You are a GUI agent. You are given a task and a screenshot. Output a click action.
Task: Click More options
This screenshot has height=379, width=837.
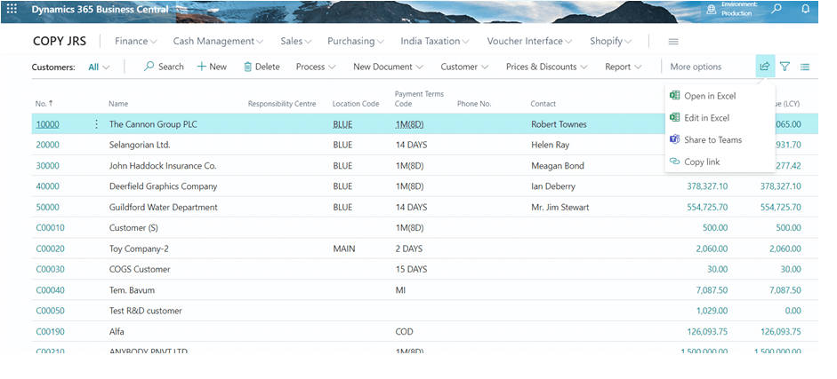(696, 67)
